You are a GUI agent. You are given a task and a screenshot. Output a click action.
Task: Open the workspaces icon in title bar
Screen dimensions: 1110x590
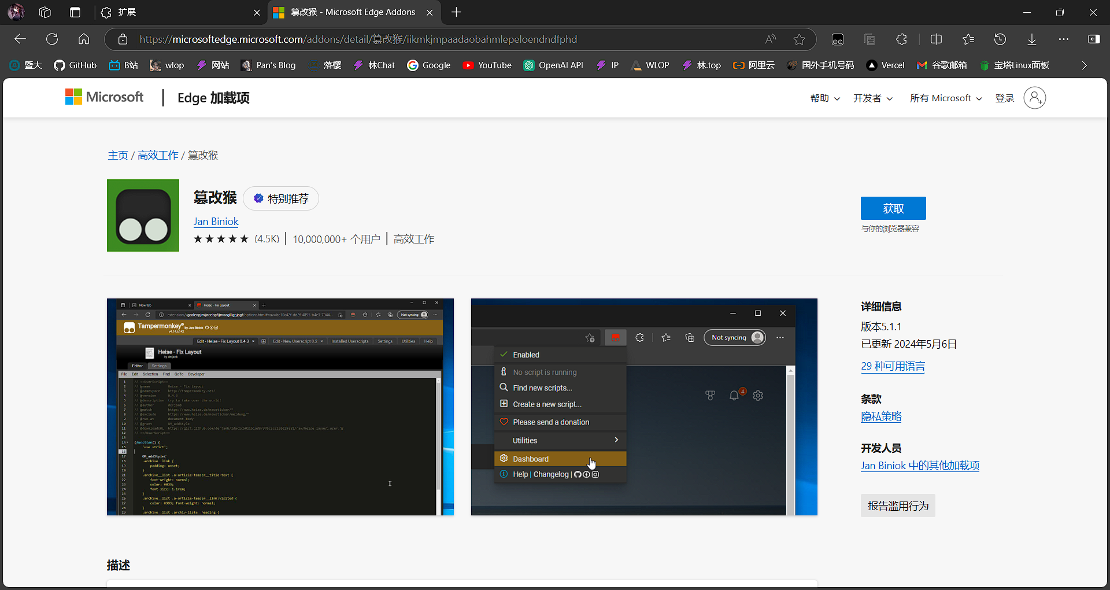(45, 12)
